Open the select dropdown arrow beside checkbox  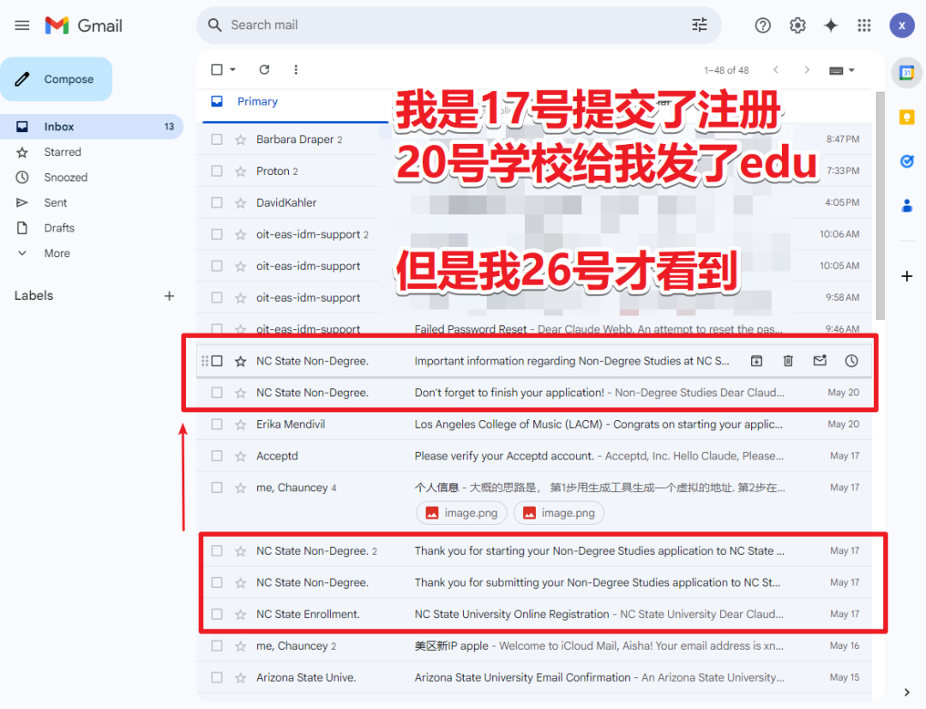(x=232, y=69)
